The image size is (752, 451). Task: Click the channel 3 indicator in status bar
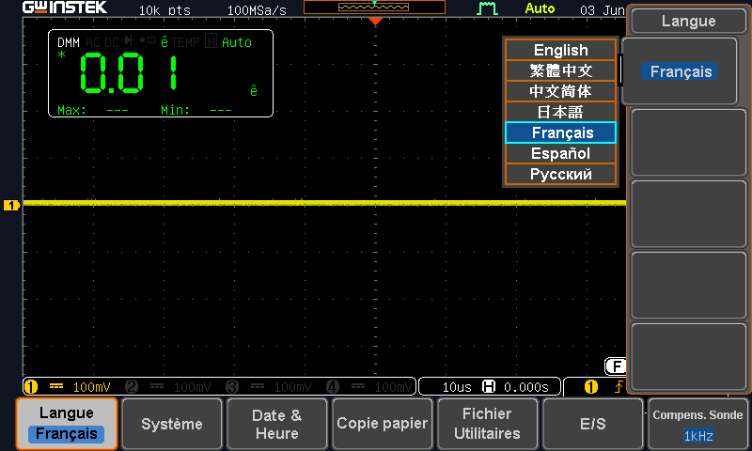(232, 387)
